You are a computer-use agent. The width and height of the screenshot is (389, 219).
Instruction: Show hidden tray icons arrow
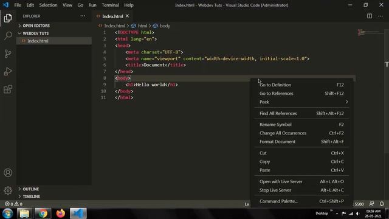point(337,214)
